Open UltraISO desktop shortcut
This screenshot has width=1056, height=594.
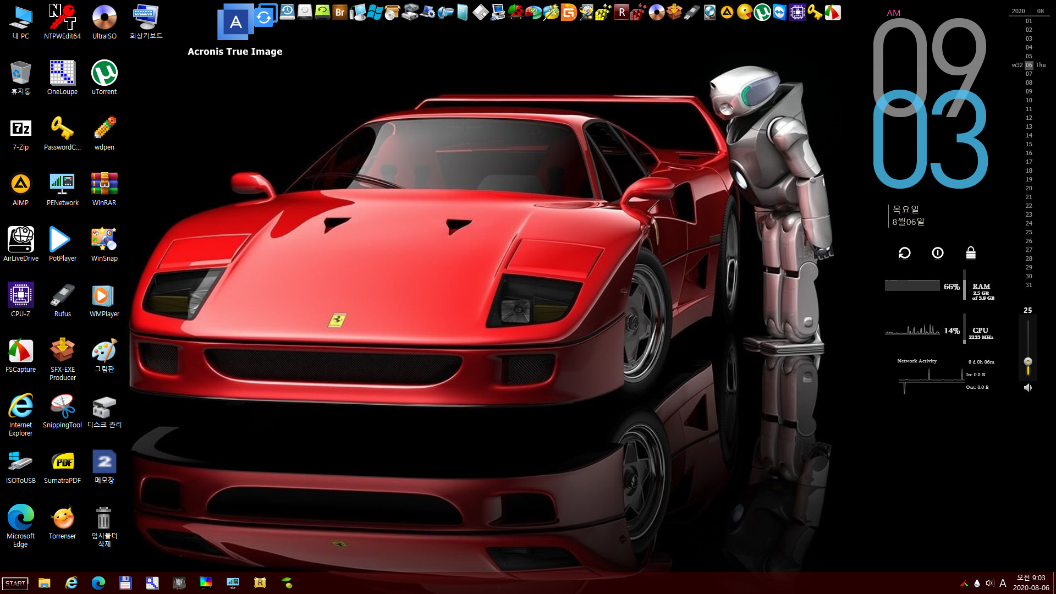pos(104,22)
